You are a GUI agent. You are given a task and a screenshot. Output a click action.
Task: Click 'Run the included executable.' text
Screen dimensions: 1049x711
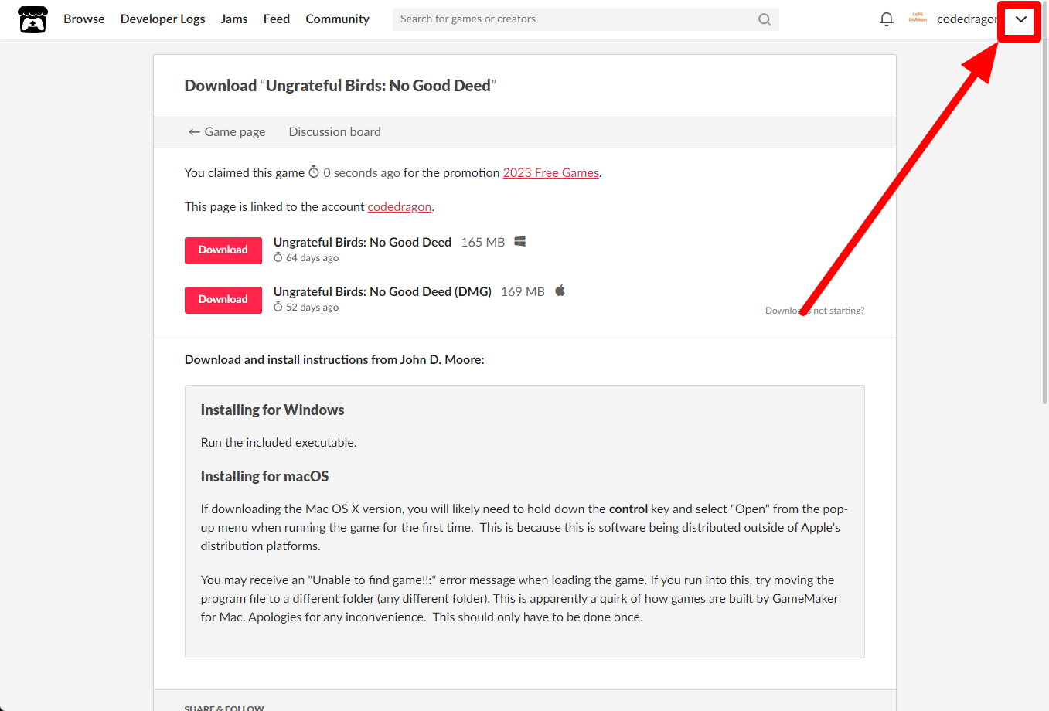278,443
